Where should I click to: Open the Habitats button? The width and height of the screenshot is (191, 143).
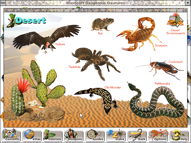coord(53,136)
